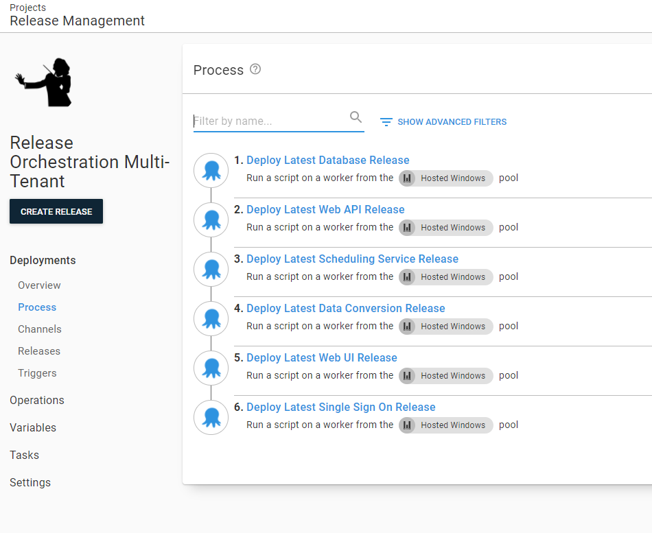The width and height of the screenshot is (652, 533).
Task: Expand the Operations section
Action: [x=37, y=400]
